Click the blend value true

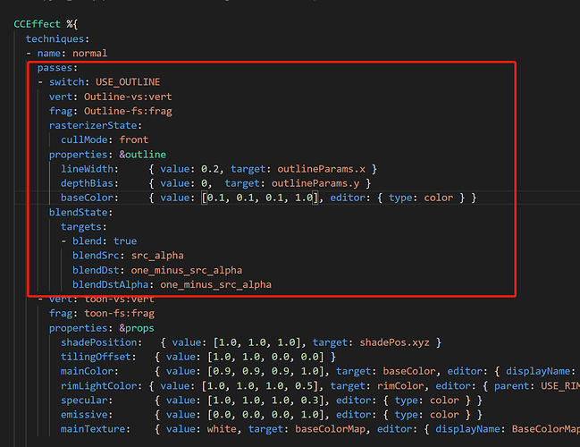tap(125, 241)
